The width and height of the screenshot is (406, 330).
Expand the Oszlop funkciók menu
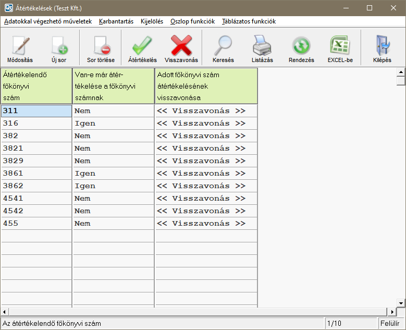click(x=192, y=21)
